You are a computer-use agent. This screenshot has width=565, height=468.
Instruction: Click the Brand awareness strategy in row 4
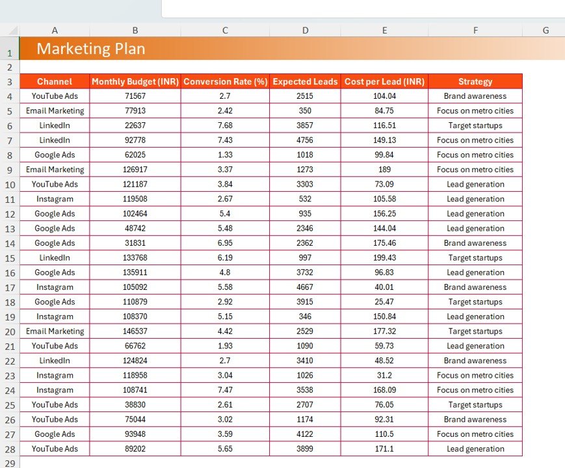point(475,96)
